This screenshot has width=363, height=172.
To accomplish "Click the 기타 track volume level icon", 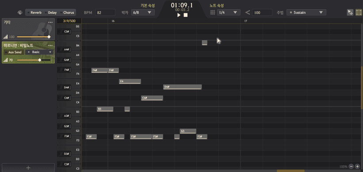I will point(6,37).
